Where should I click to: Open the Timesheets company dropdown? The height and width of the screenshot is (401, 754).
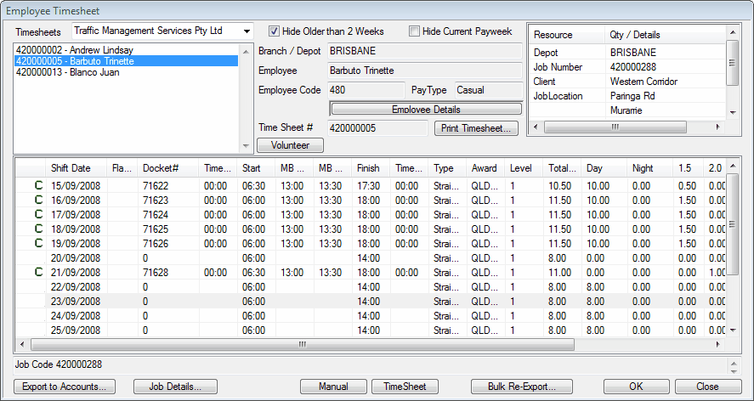pos(247,31)
